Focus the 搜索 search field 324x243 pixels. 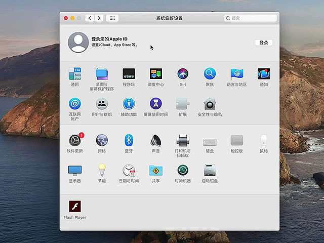coord(251,18)
